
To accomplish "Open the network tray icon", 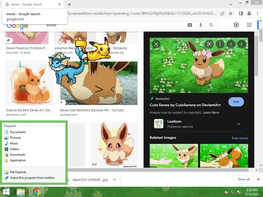I will [x=233, y=192].
